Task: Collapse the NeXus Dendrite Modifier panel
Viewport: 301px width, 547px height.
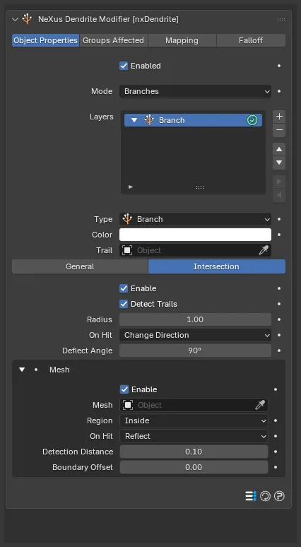Action: (15, 19)
